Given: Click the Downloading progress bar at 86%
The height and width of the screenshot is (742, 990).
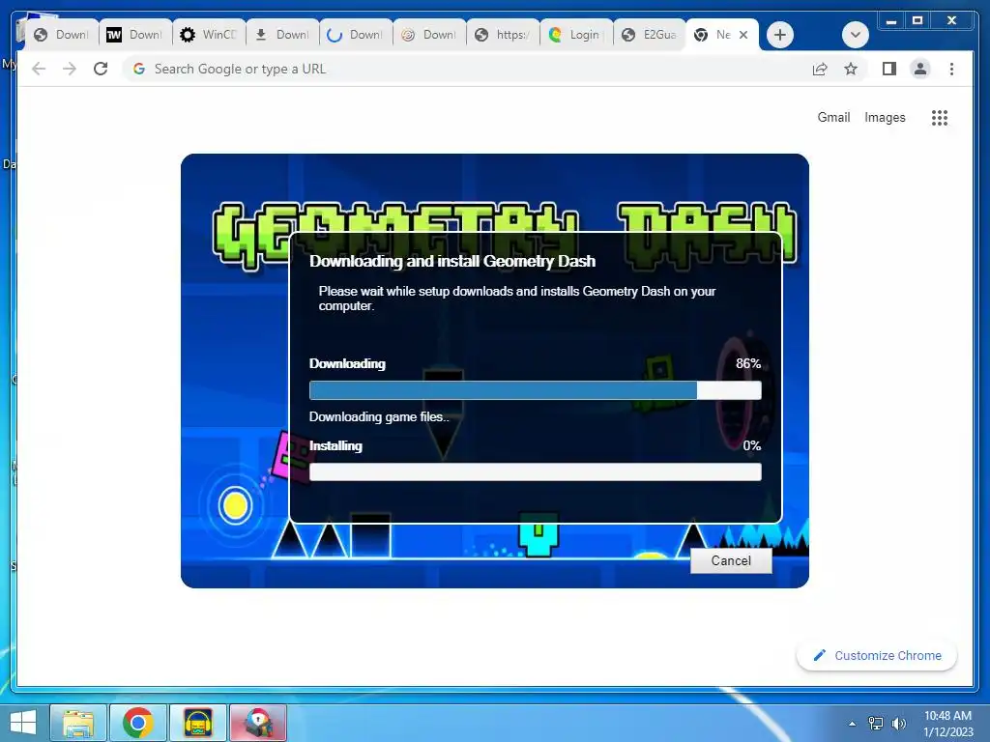Looking at the screenshot, I should (535, 390).
